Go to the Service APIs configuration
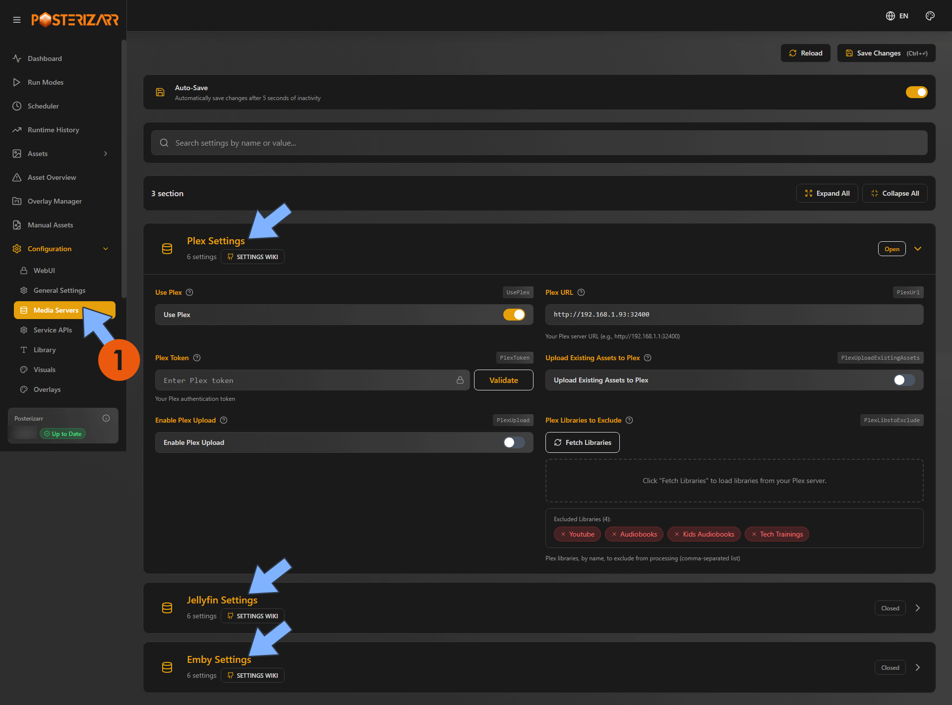 click(x=53, y=330)
